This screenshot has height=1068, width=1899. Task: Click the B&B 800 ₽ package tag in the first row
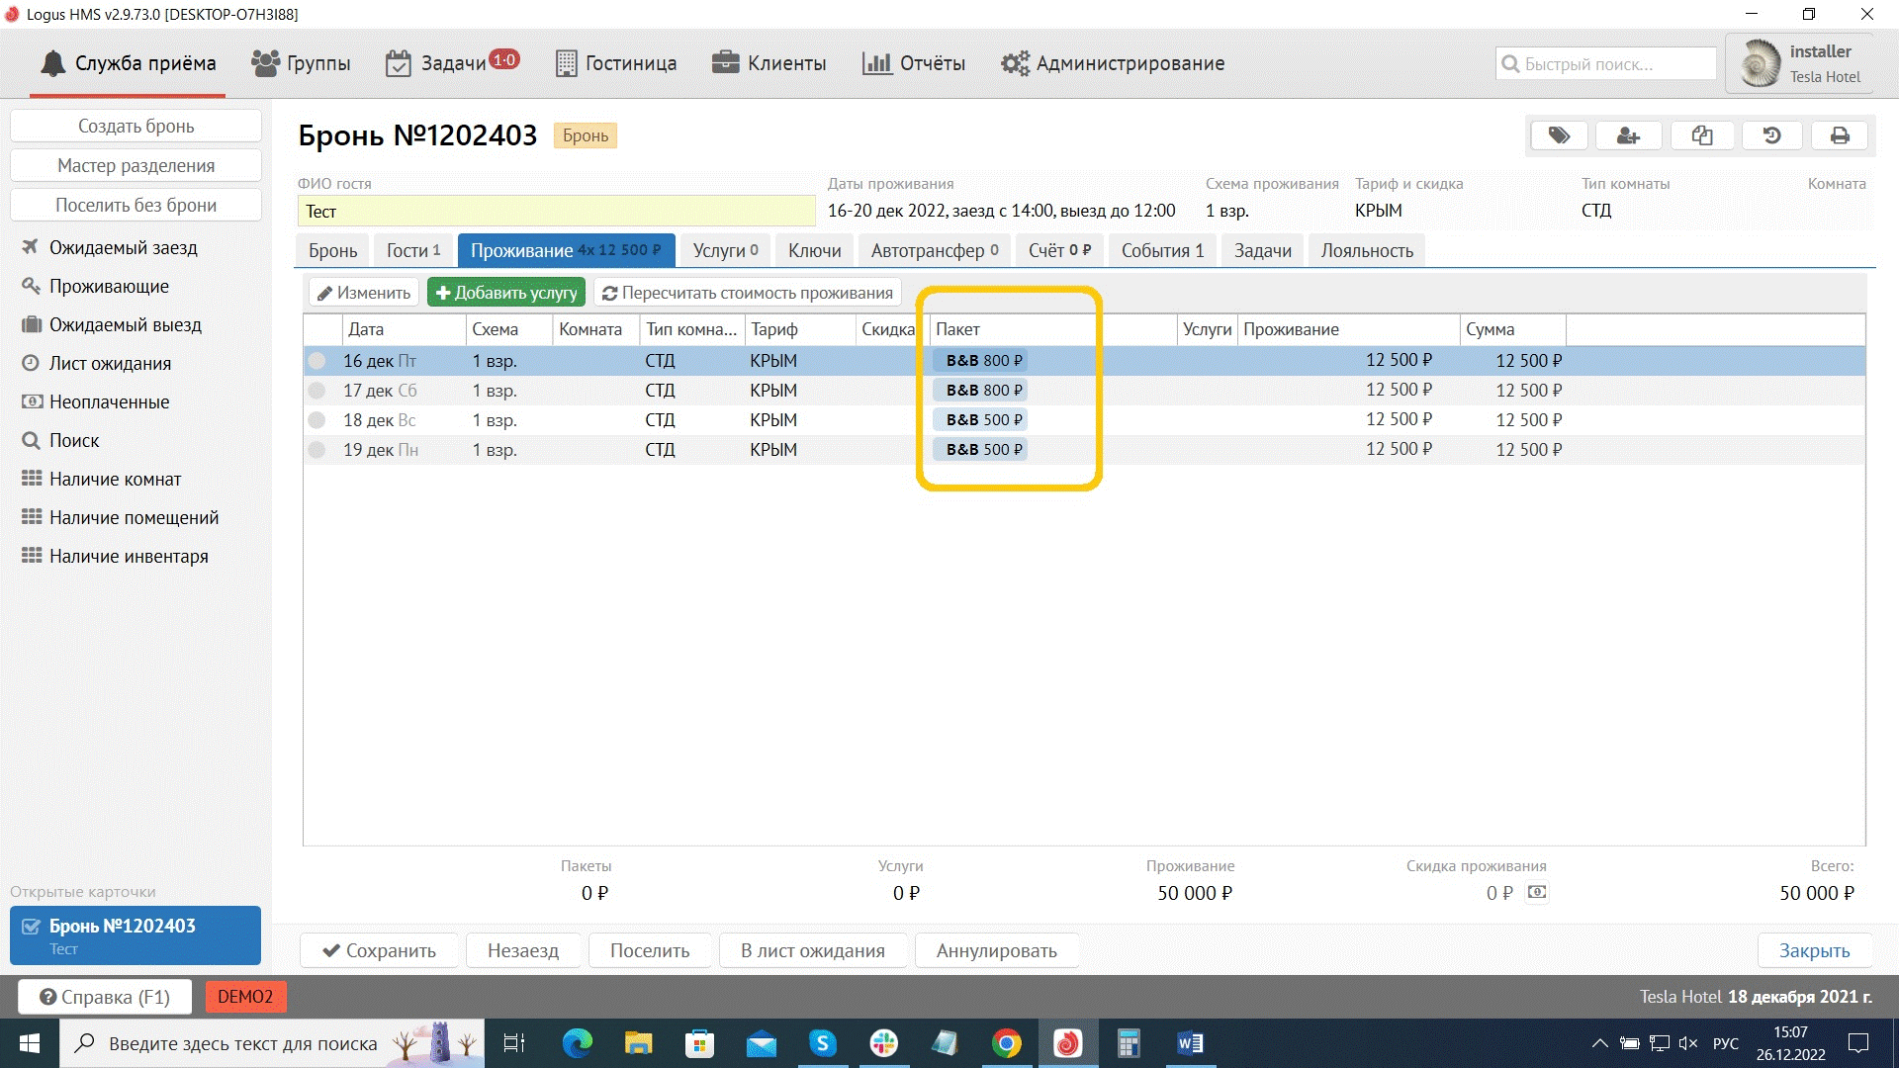982,361
